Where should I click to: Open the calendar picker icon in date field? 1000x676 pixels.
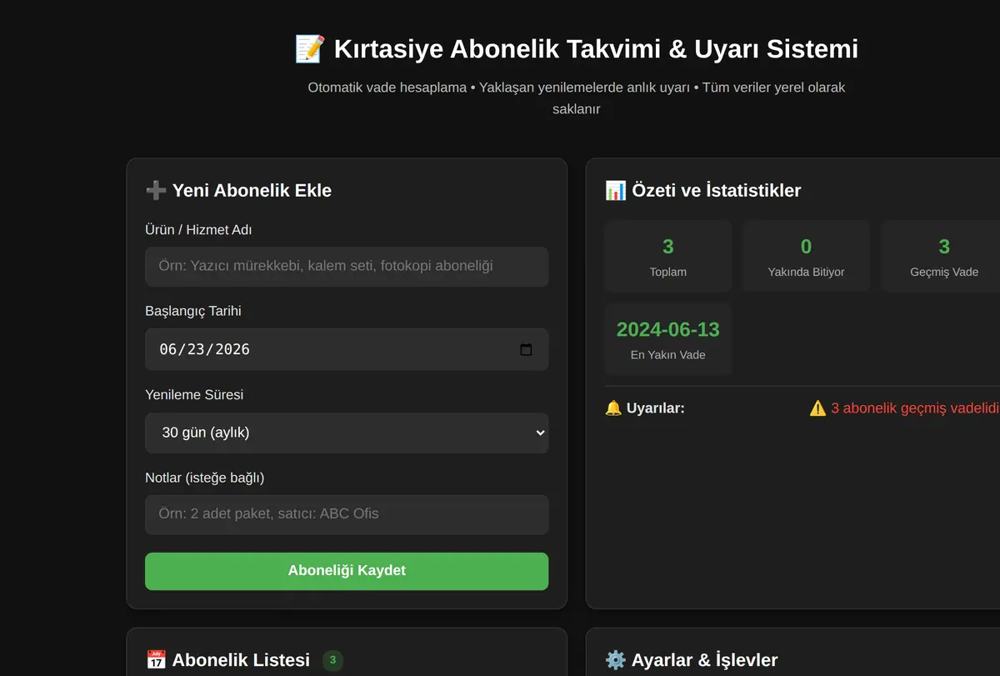(526, 349)
